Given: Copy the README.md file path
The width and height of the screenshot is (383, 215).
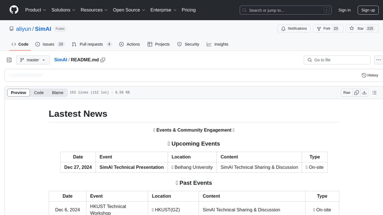Looking at the screenshot, I should click(x=103, y=60).
